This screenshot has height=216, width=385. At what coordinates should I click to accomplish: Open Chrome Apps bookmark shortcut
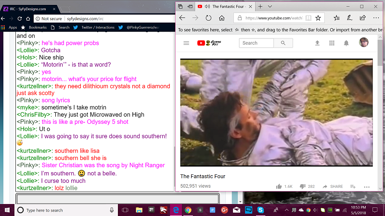(x=9, y=27)
